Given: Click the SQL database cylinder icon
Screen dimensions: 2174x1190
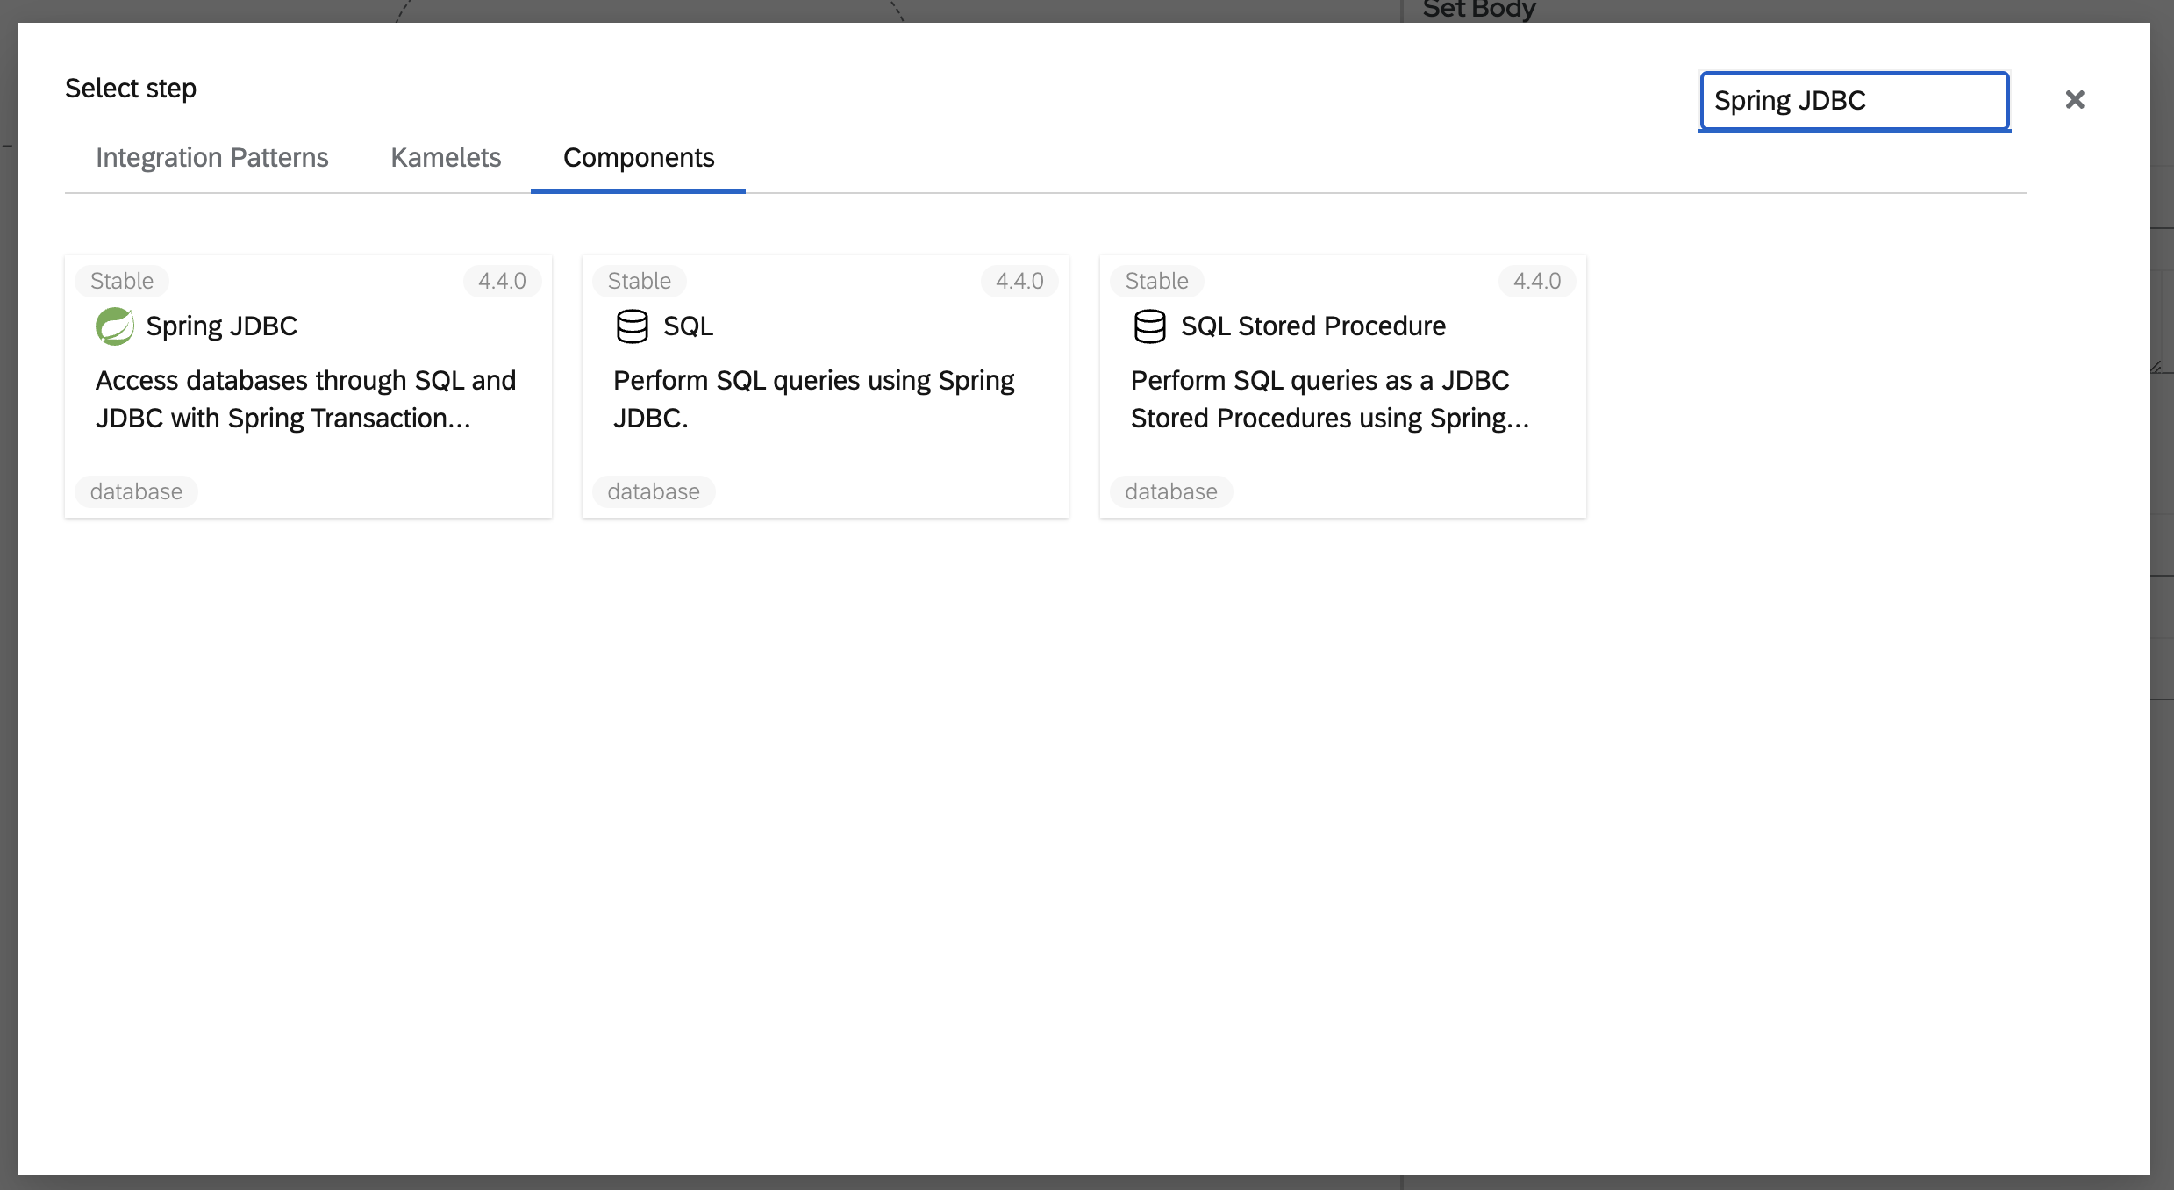Looking at the screenshot, I should 632,326.
